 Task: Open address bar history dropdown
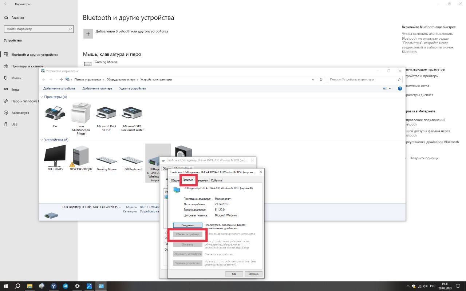(313, 80)
